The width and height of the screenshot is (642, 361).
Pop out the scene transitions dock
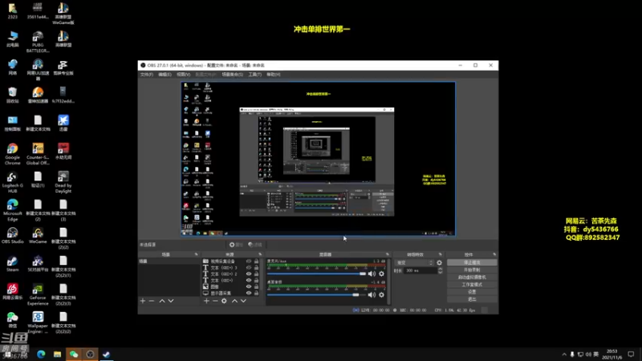441,254
